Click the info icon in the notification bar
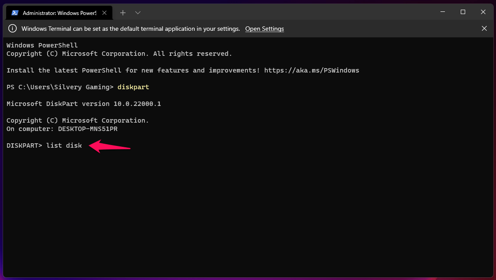 click(x=13, y=29)
